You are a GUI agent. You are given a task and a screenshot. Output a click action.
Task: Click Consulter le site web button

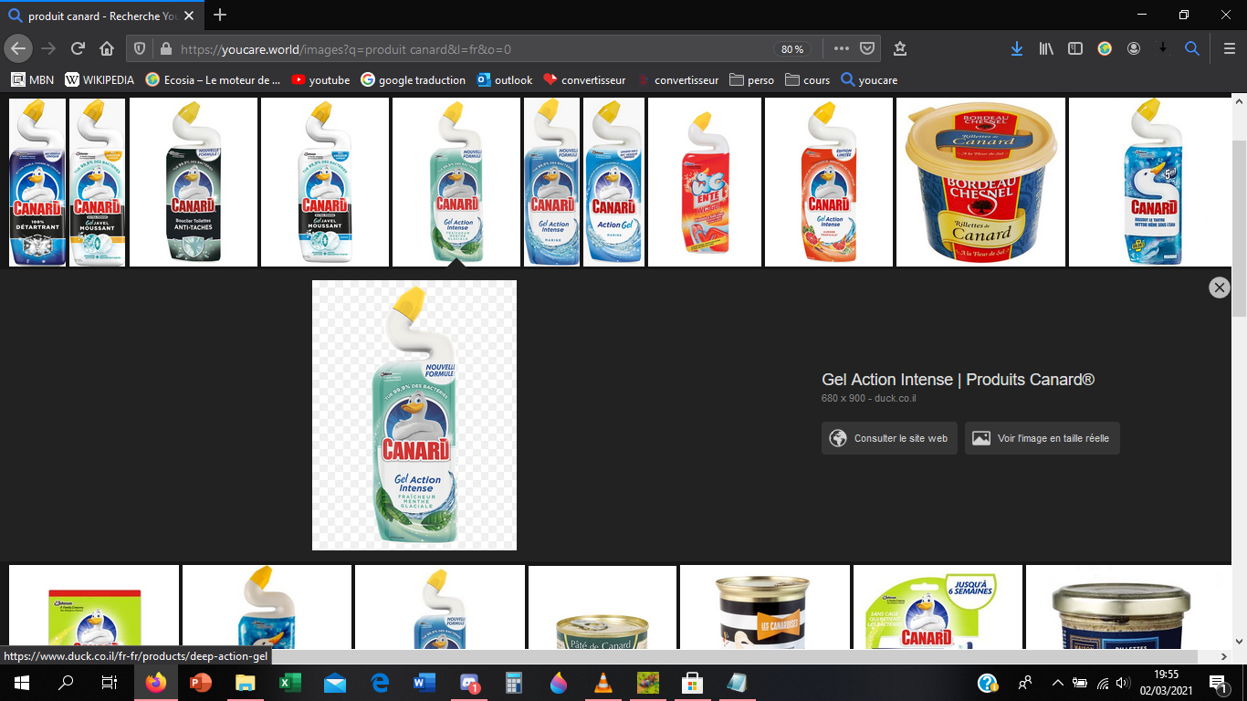(x=889, y=438)
